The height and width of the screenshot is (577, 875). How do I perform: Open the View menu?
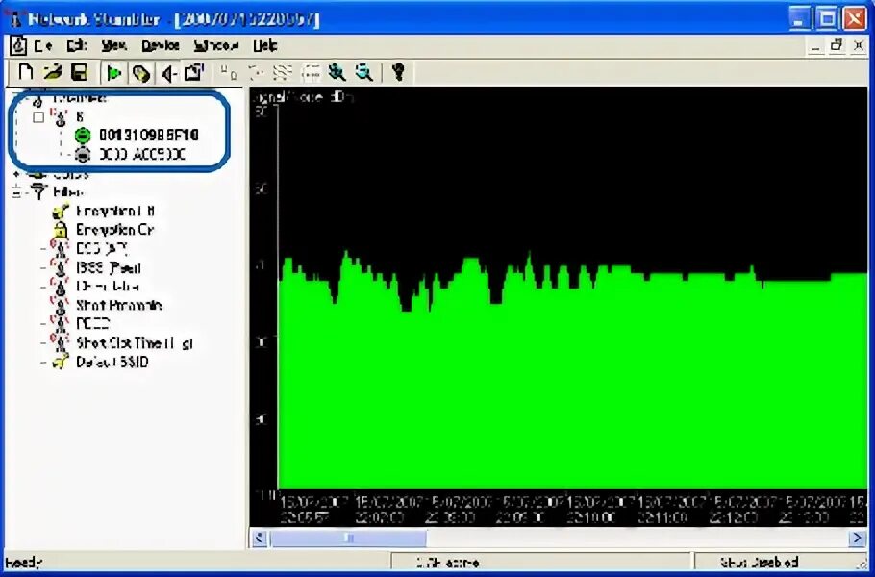pos(113,46)
